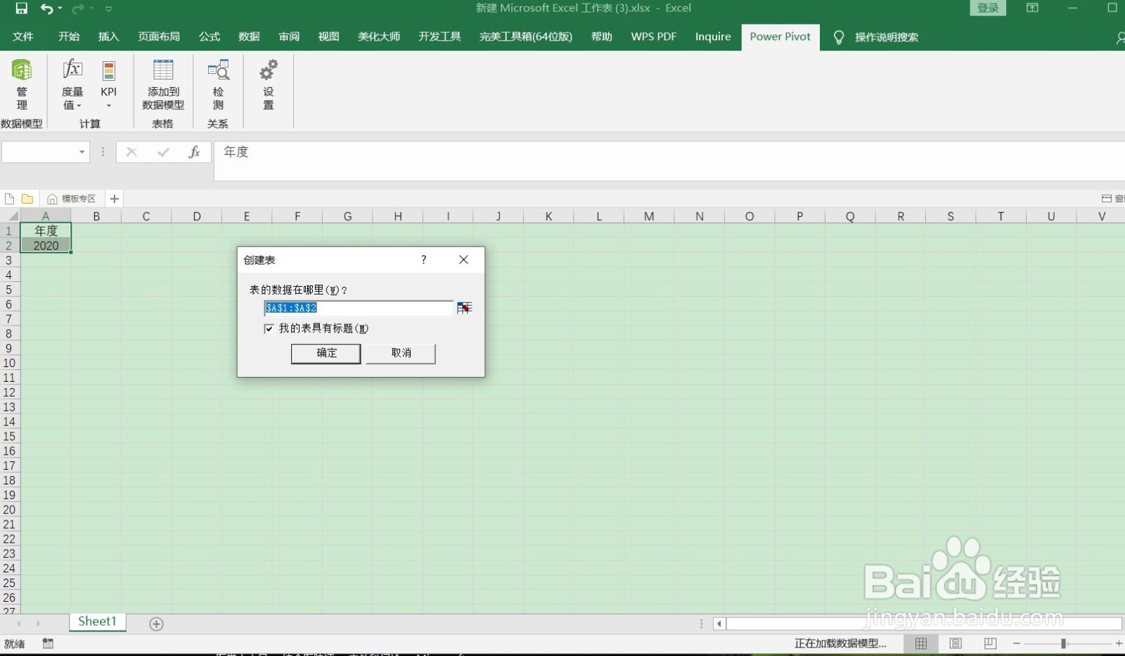
Task: Click the collapse dialog range selector icon
Action: (x=464, y=308)
